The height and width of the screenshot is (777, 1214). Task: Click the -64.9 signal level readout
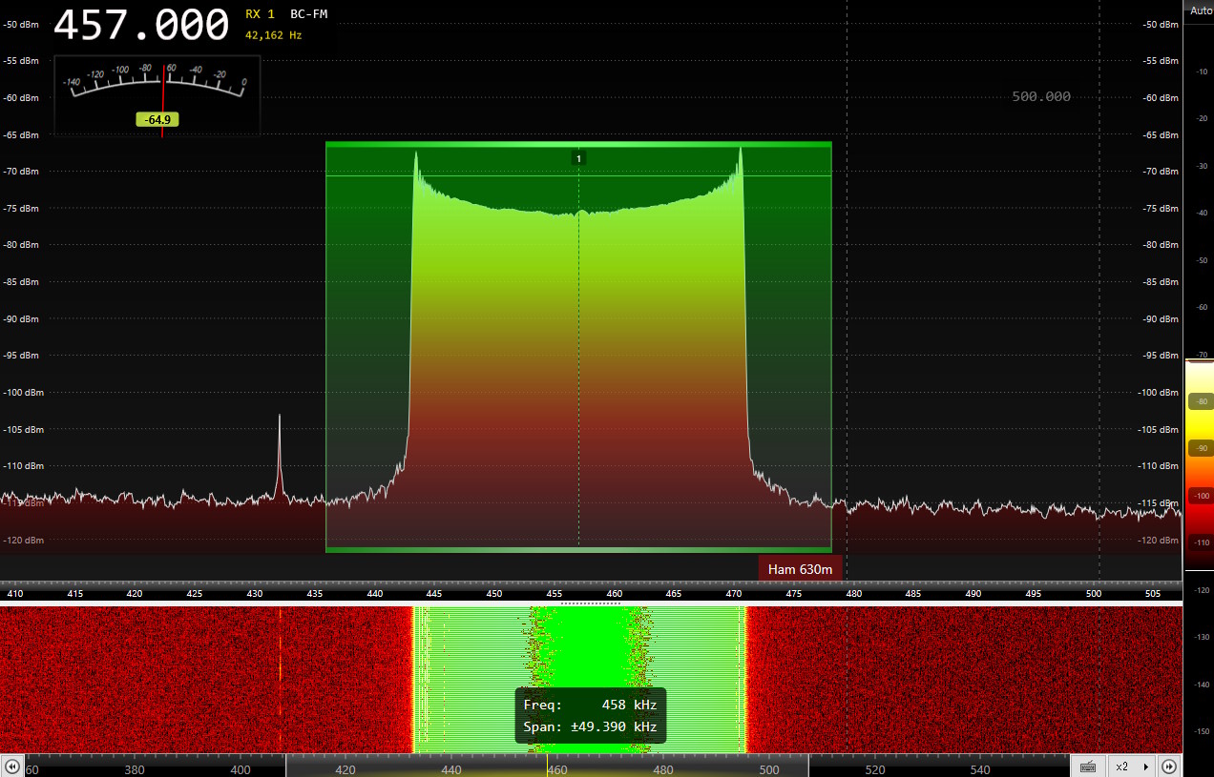[x=157, y=120]
